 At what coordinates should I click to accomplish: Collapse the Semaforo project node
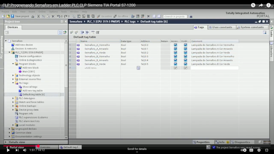click(x=6, y=41)
